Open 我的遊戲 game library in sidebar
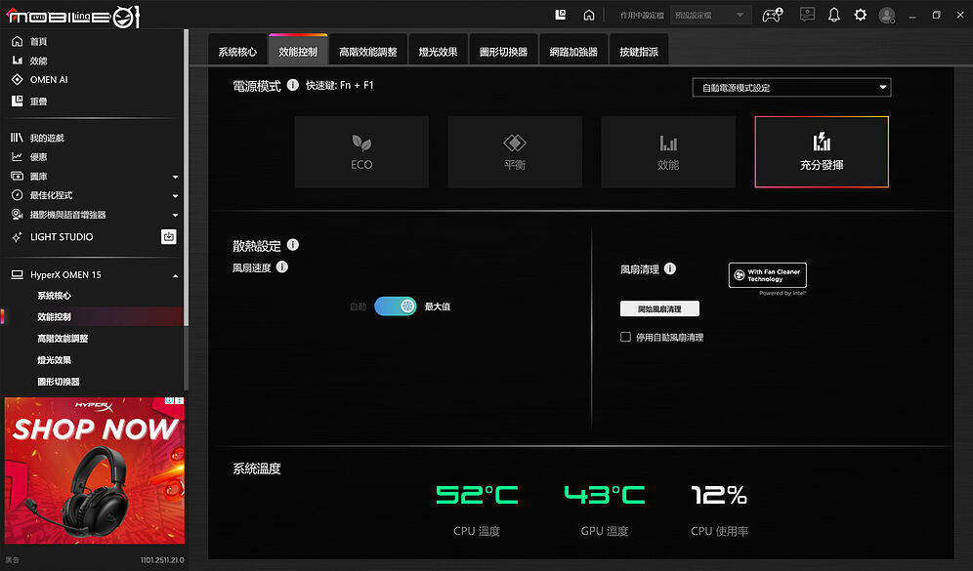The image size is (973, 571). coord(47,138)
